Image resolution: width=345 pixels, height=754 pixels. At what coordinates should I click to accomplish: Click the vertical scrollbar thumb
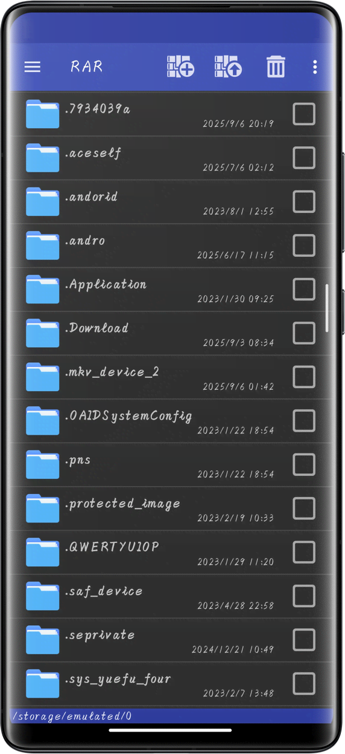(328, 308)
